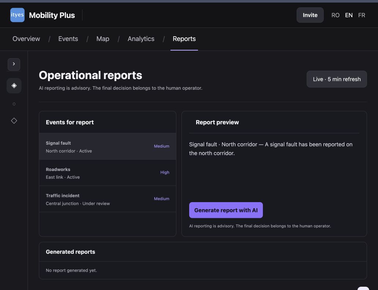This screenshot has height=290, width=378.
Task: Select the Traffic incident event row
Action: tap(107, 199)
